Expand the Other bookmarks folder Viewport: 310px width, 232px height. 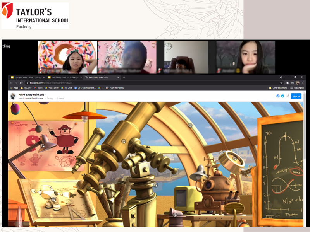tap(278, 88)
